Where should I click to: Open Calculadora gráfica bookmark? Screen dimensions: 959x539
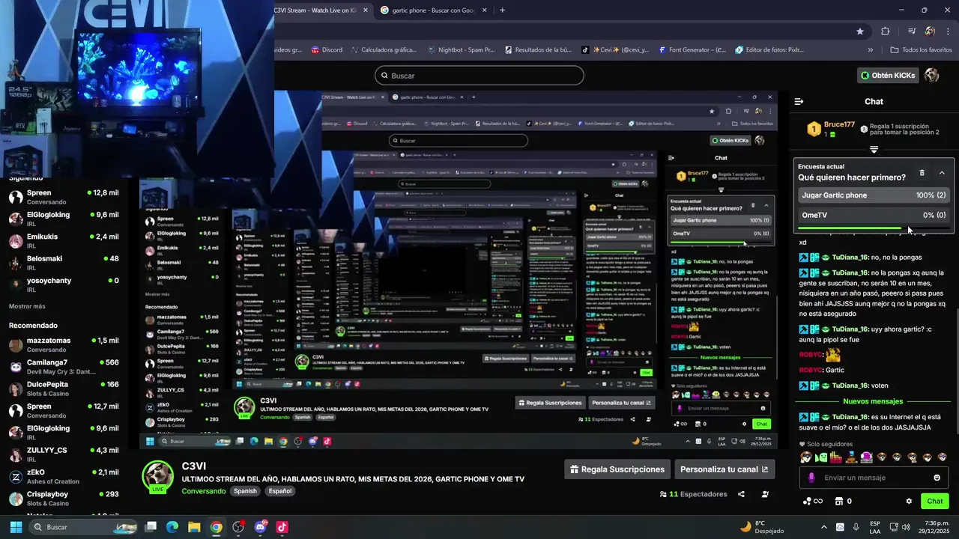pos(382,50)
